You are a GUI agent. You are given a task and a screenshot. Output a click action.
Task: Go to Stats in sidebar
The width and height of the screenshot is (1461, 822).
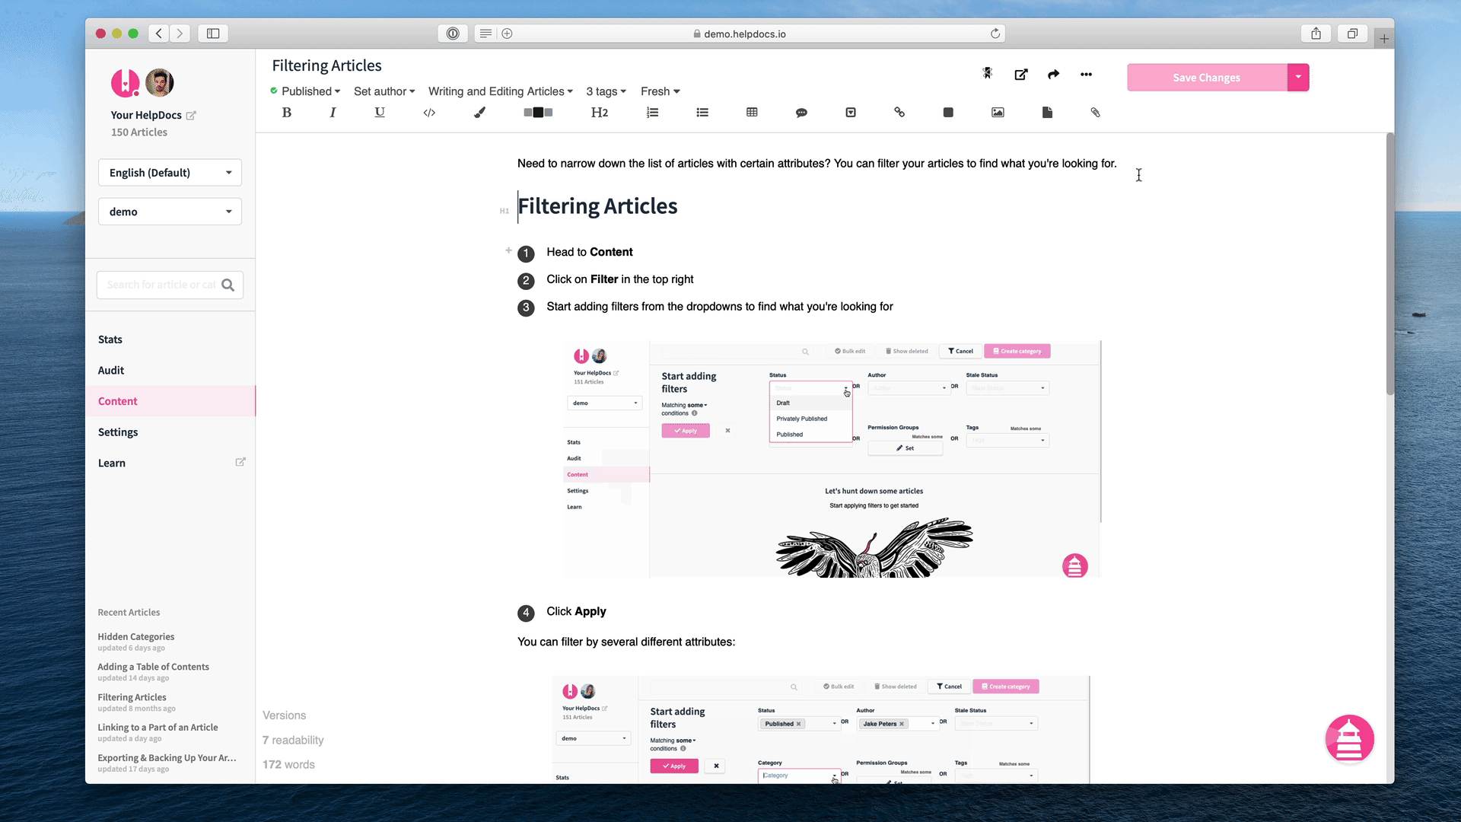click(110, 339)
